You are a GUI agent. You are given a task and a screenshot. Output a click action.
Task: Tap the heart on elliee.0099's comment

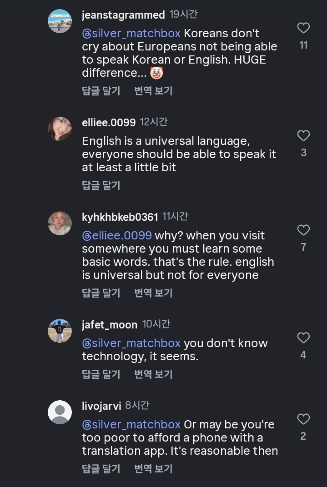point(303,135)
